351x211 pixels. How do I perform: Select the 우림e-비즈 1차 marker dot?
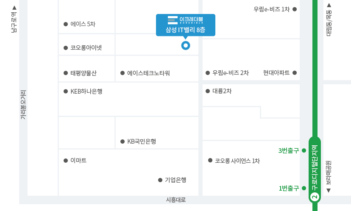click(295, 9)
